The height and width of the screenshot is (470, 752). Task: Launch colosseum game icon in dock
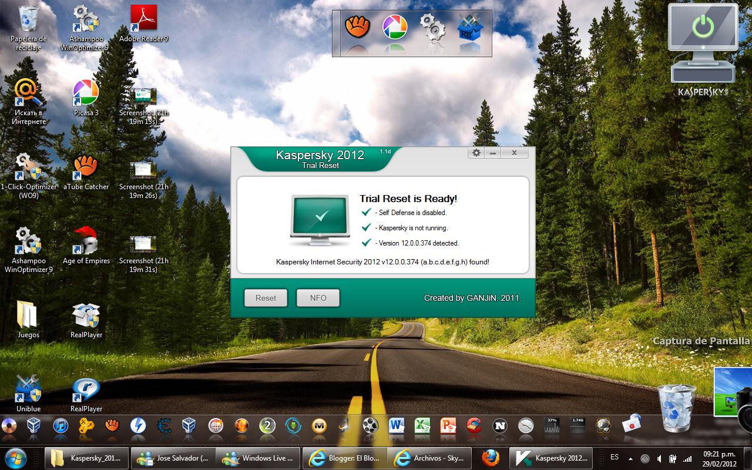216,425
